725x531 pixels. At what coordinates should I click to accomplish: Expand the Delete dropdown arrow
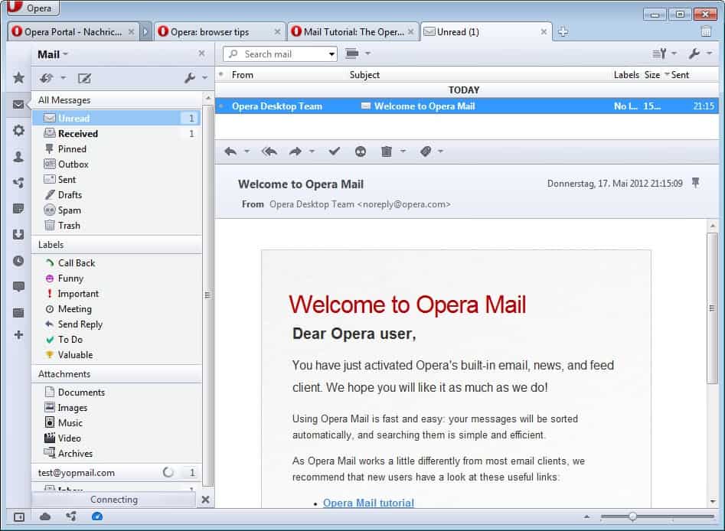click(403, 151)
